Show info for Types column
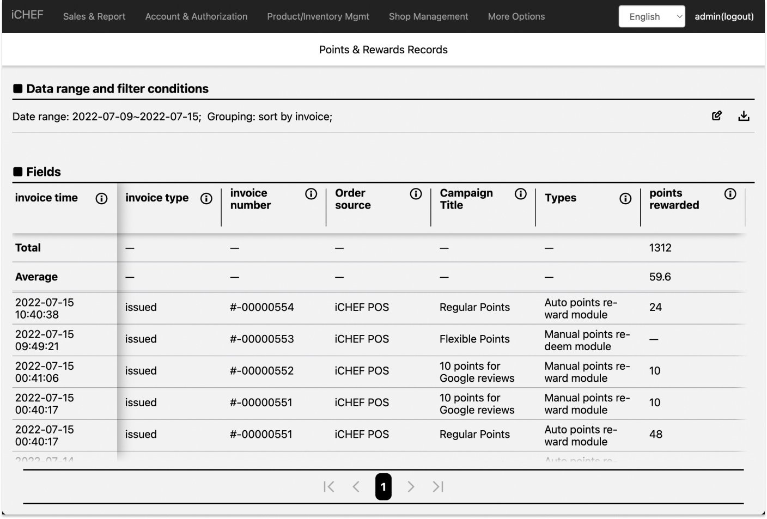Image resolution: width=767 pixels, height=519 pixels. (625, 199)
